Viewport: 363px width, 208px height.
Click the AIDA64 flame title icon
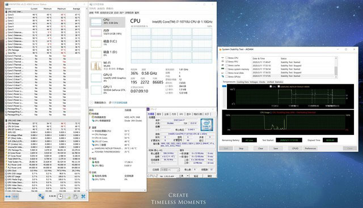[220, 49]
